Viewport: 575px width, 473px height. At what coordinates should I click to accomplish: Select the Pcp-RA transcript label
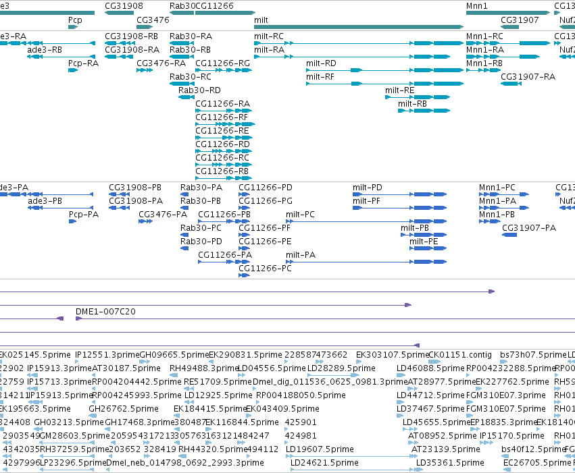click(83, 63)
